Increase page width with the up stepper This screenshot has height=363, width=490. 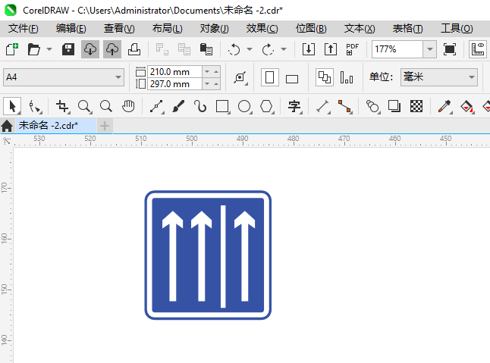[216, 72]
